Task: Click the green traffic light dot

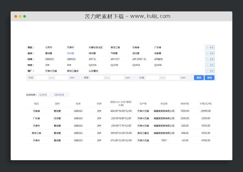Action: pos(24,17)
